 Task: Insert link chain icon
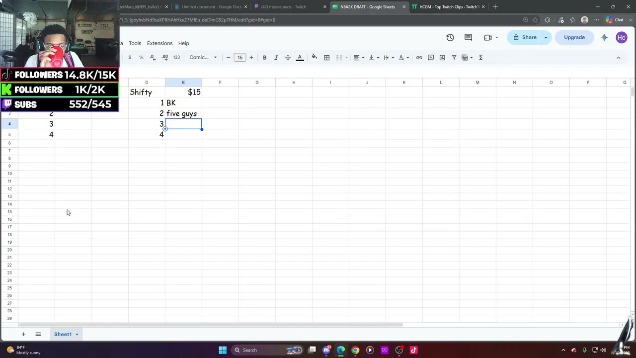click(x=419, y=58)
